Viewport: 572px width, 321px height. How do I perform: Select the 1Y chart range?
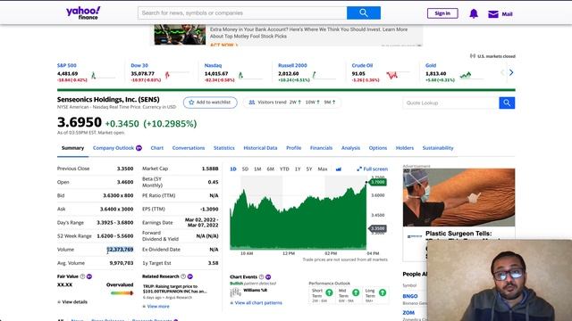(x=298, y=169)
